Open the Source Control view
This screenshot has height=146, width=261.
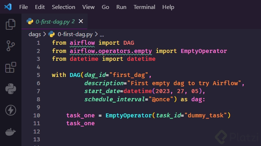pos(11,46)
